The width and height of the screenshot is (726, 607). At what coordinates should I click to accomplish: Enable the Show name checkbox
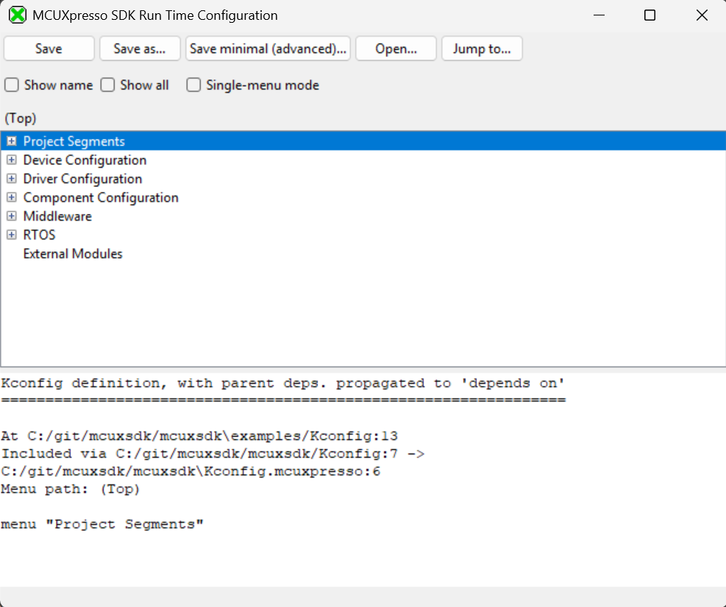[x=12, y=85]
